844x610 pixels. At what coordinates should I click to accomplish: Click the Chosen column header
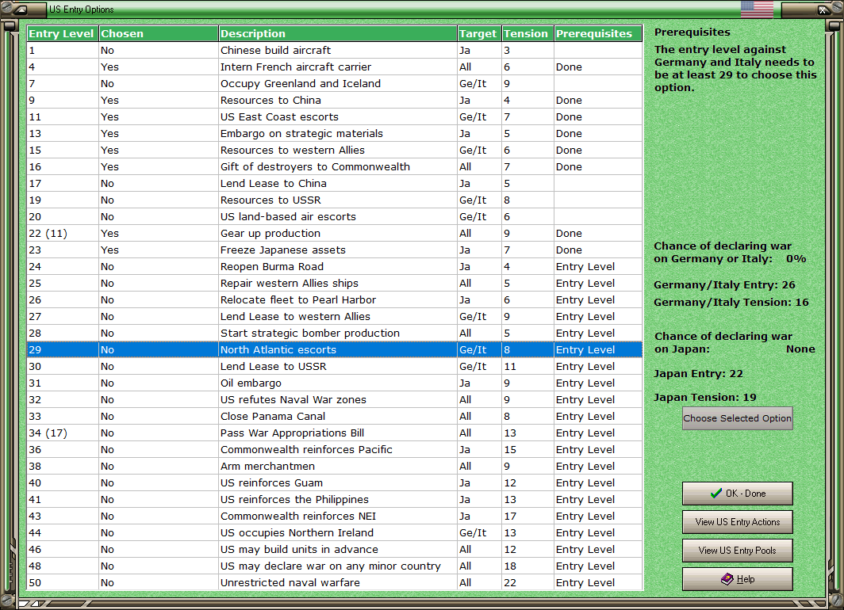pos(159,33)
